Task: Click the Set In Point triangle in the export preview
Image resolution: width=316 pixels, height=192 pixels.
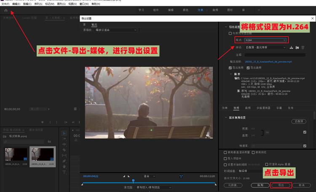Action: [x=124, y=176]
